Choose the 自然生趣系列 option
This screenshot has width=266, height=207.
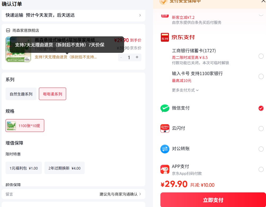click(21, 94)
